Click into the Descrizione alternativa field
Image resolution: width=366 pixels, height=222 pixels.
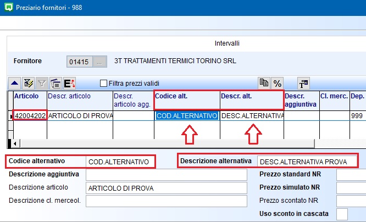(307, 162)
